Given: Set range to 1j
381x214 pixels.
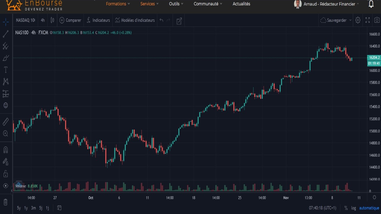Looking at the screenshot, I should tap(47, 208).
